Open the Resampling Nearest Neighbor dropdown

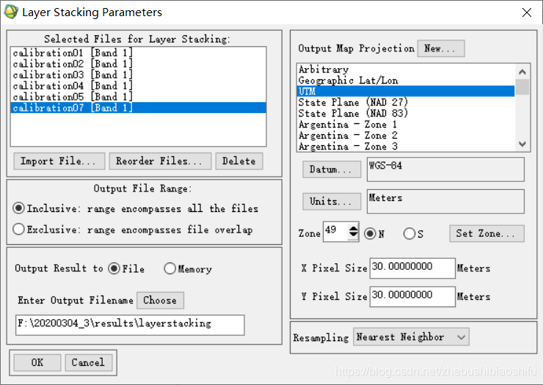(411, 337)
